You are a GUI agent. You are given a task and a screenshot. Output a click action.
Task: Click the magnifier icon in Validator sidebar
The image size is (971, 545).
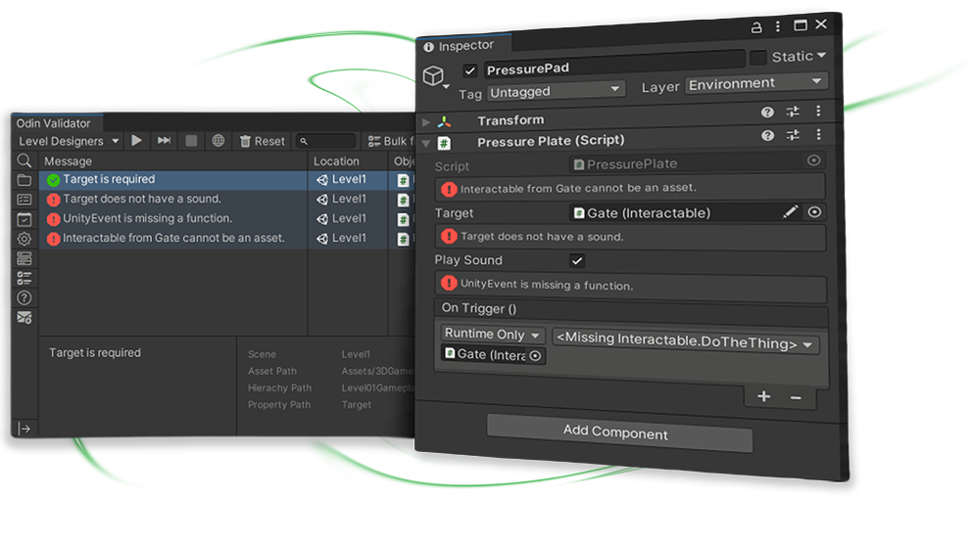pos(24,160)
